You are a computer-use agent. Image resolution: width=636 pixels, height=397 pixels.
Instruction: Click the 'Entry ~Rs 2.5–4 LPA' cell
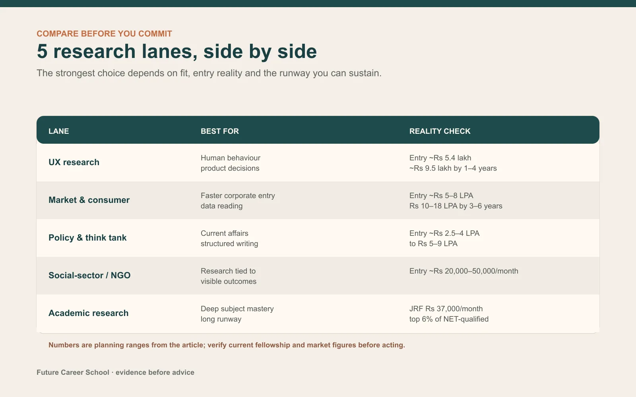444,238
